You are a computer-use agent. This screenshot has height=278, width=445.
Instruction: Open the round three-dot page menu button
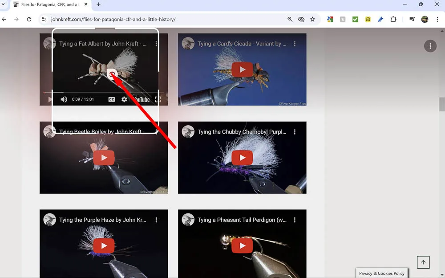(x=430, y=46)
